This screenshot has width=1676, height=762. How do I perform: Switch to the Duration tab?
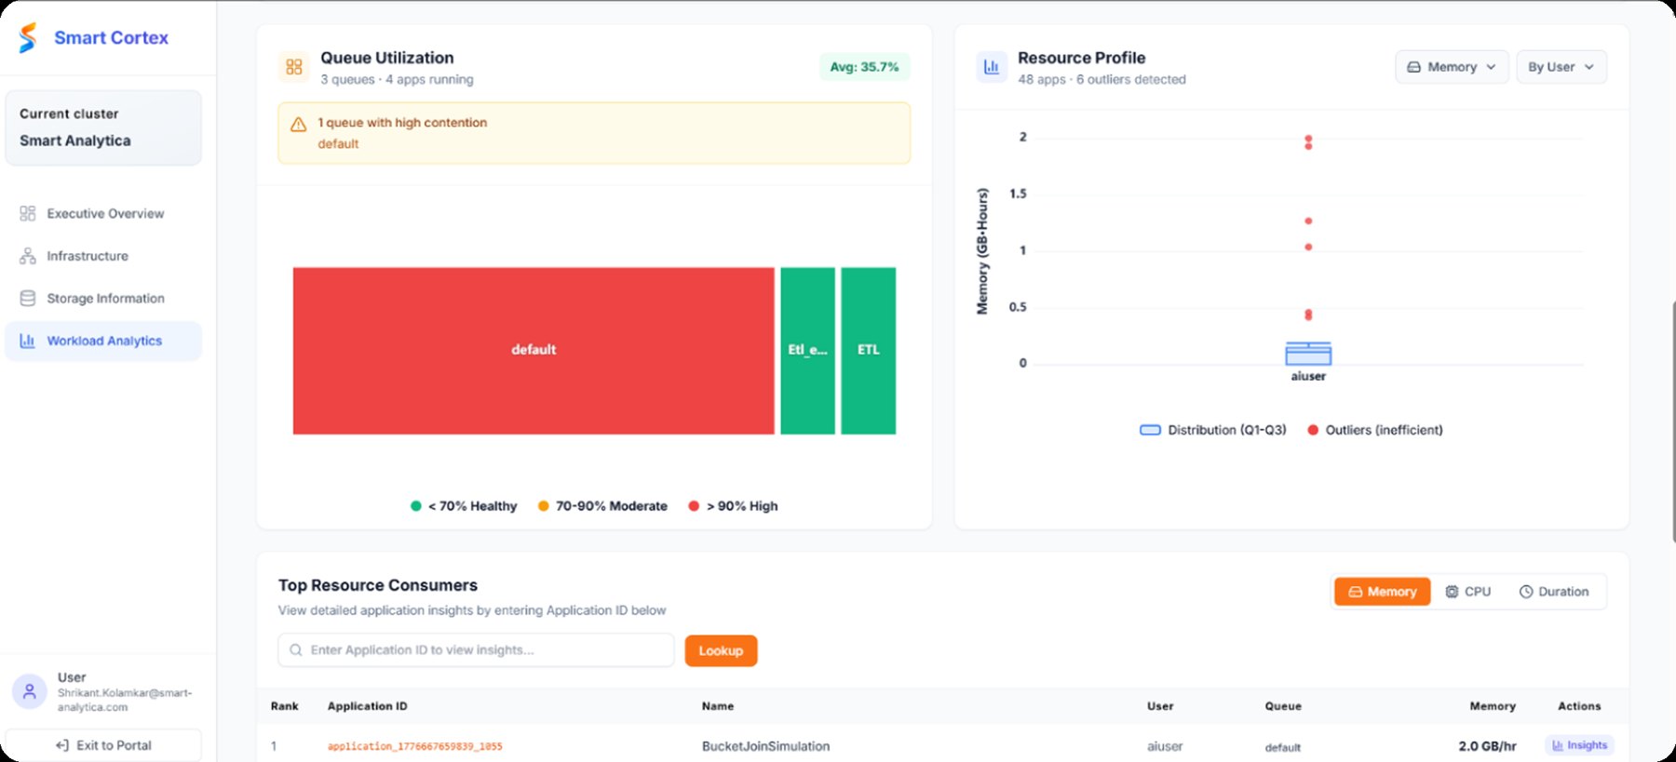click(x=1554, y=592)
